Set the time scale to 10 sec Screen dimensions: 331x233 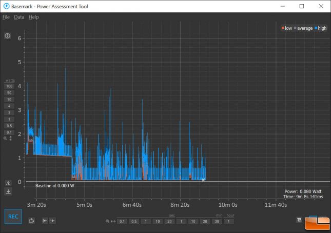point(158,221)
